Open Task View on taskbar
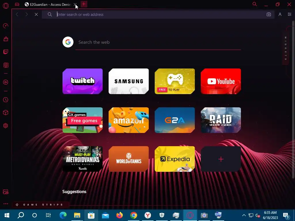The image size is (295, 221). coord(48,215)
